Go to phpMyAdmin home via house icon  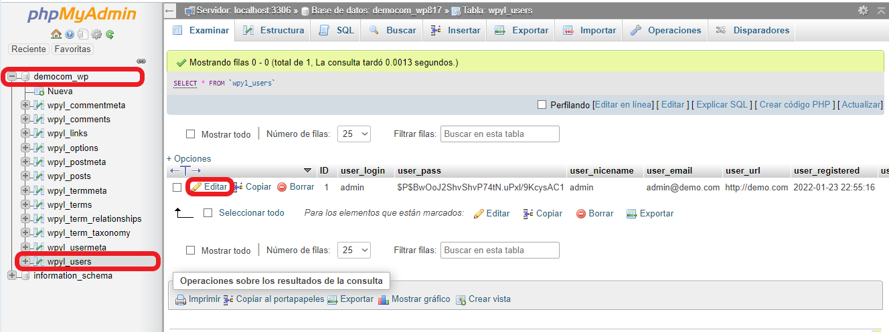coord(56,34)
